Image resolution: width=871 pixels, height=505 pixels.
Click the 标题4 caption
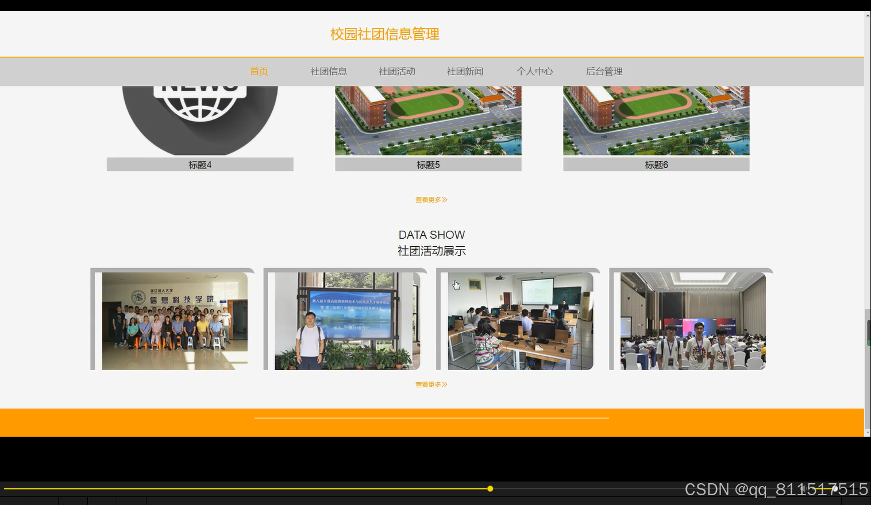[x=200, y=165]
